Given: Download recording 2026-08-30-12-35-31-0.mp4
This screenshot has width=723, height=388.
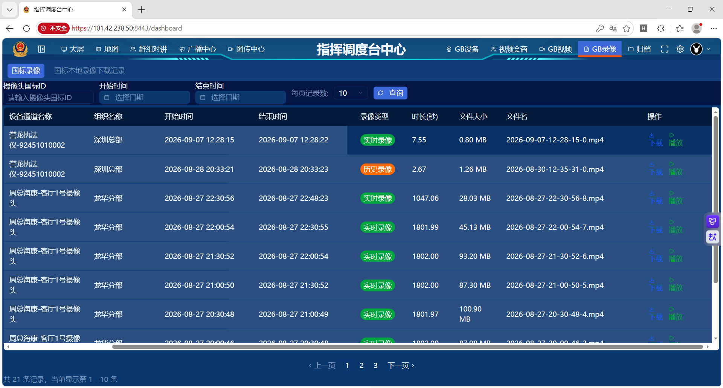Looking at the screenshot, I should pos(656,169).
